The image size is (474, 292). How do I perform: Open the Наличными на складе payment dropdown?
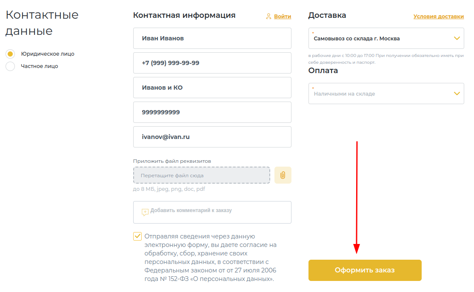(383, 94)
